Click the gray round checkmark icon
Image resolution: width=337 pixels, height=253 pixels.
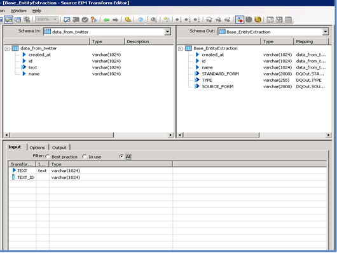[x=85, y=20]
